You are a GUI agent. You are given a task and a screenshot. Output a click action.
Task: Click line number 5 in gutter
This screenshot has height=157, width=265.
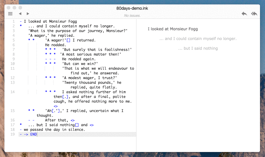pyautogui.click(x=14, y=40)
